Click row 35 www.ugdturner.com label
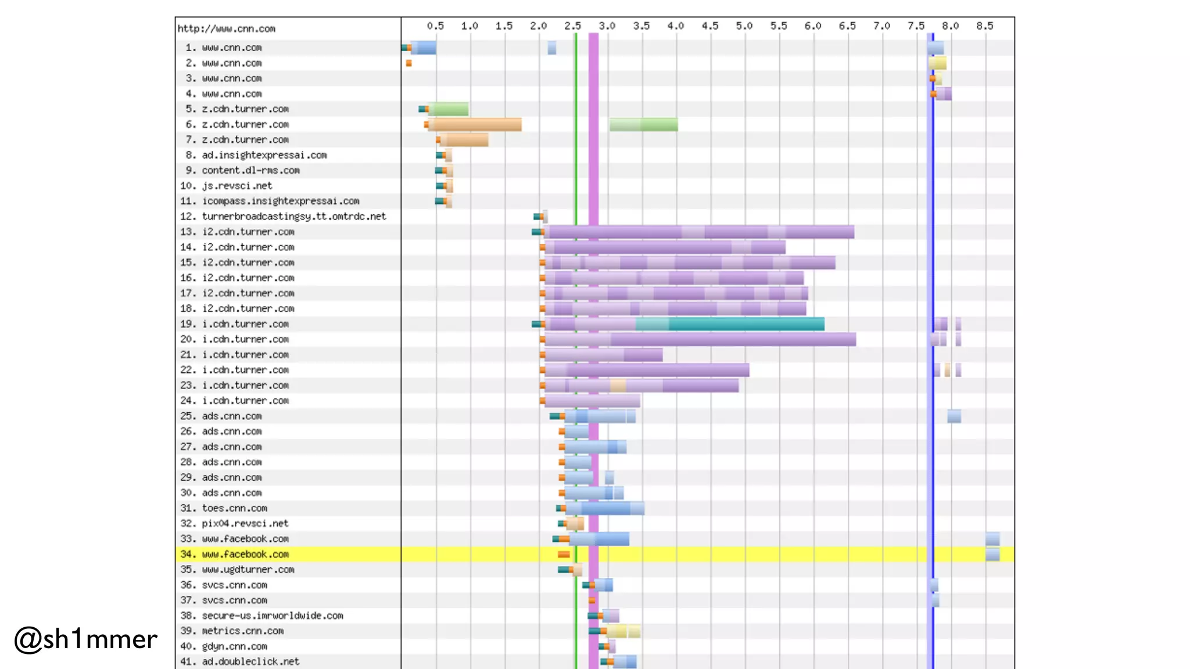Viewport: 1190px width, 669px height. 248,570
